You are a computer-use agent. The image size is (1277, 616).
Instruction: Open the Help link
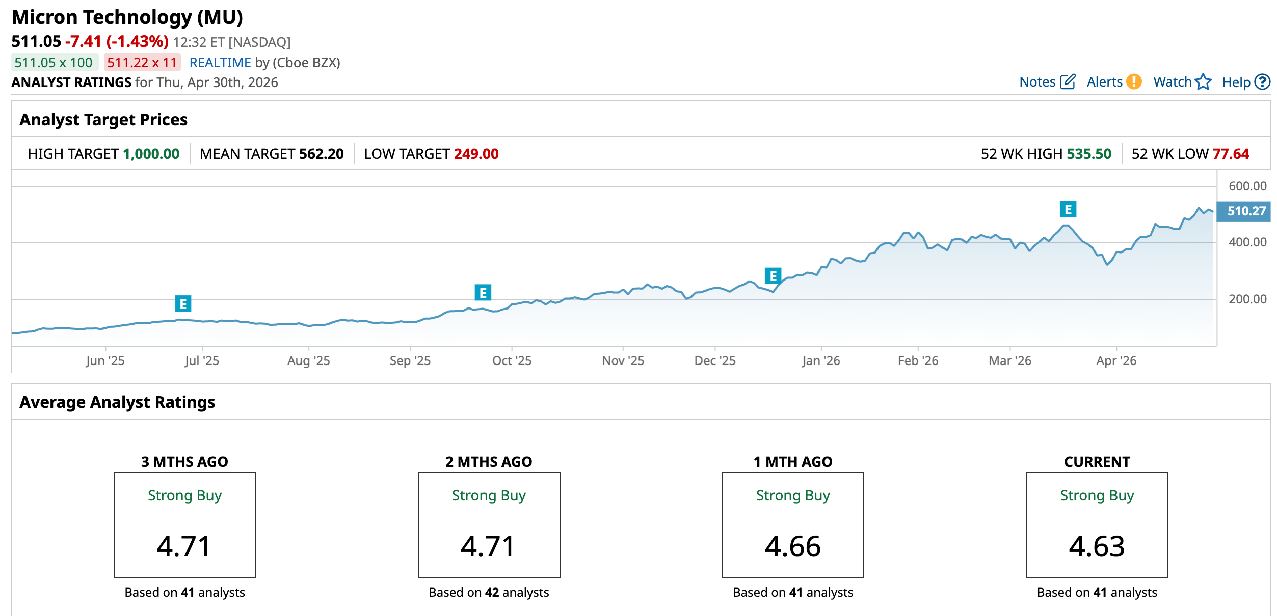(x=1236, y=82)
